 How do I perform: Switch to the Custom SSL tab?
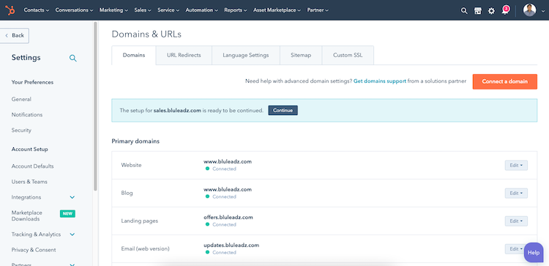348,55
